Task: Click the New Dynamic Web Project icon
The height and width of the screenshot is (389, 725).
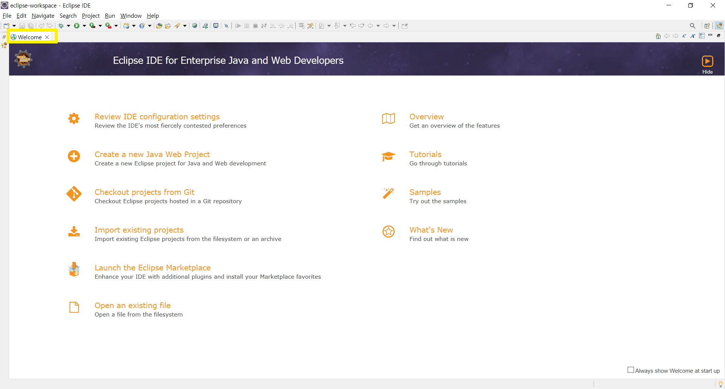Action: pos(126,26)
